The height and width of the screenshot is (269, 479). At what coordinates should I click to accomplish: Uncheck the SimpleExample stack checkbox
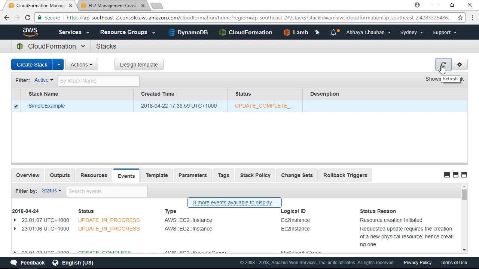click(16, 106)
